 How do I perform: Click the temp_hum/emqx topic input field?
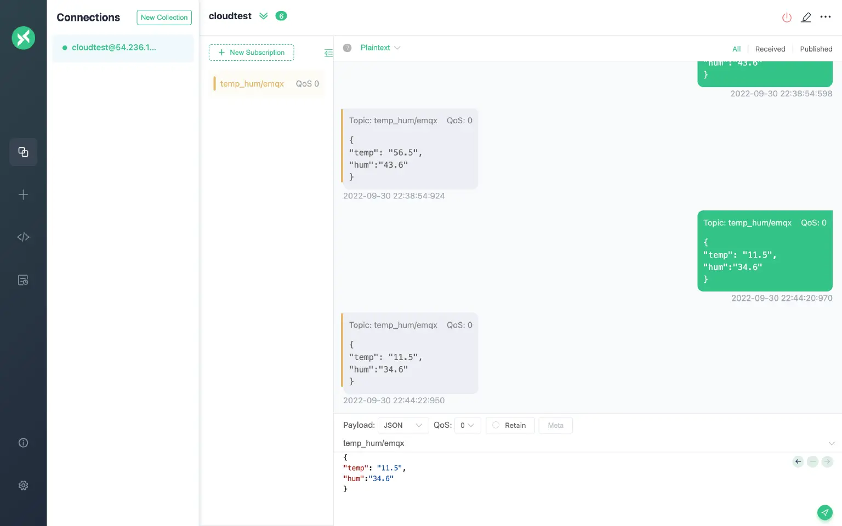pos(581,443)
